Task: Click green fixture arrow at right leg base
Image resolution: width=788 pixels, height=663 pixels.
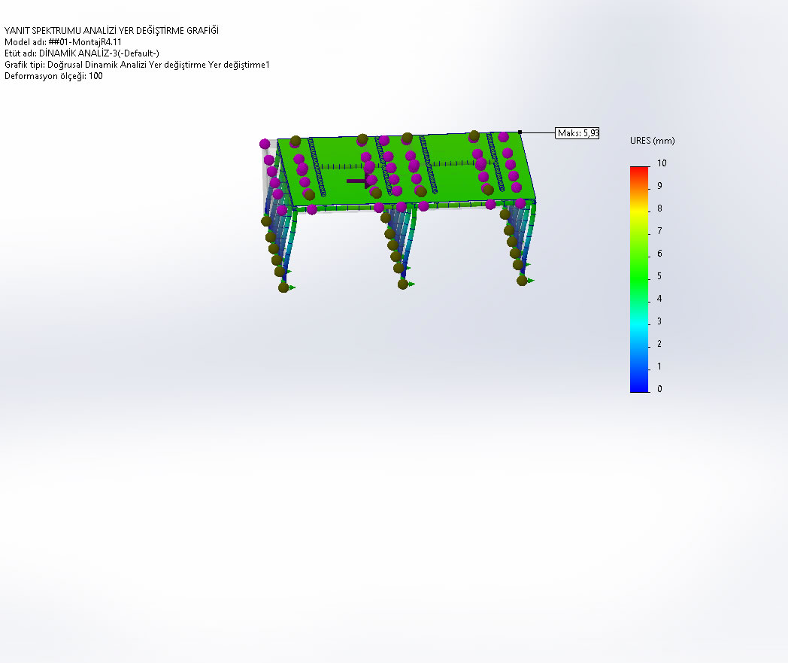Action: pos(531,281)
